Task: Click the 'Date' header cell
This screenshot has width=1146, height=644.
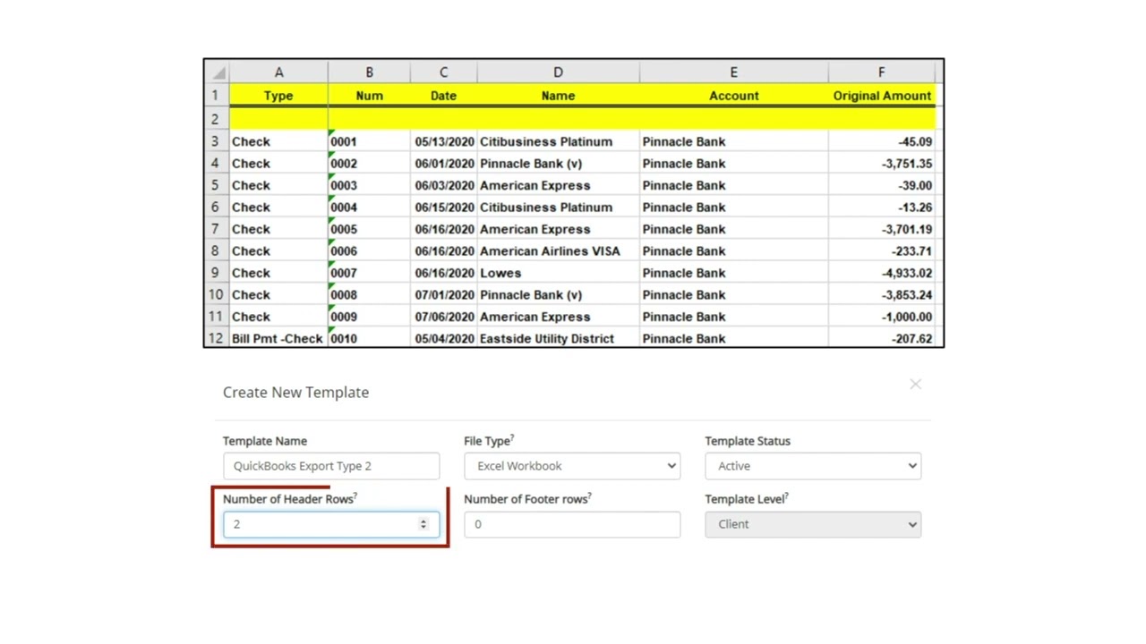Action: pyautogui.click(x=443, y=96)
